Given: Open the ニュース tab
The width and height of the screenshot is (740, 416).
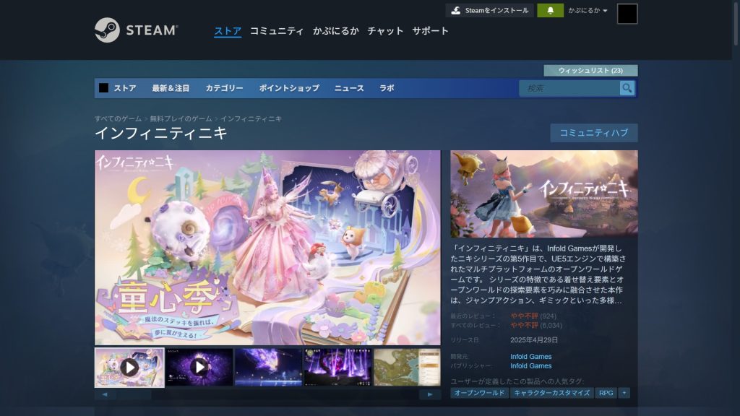Looking at the screenshot, I should pyautogui.click(x=349, y=88).
